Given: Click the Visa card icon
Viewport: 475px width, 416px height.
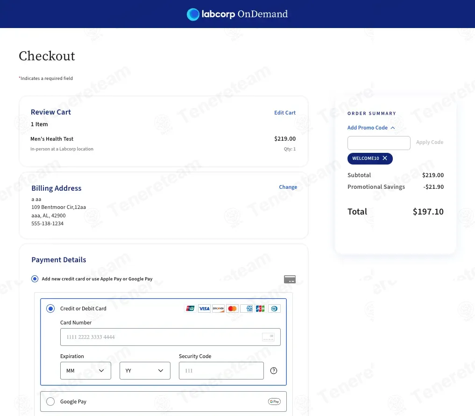Looking at the screenshot, I should pos(204,308).
